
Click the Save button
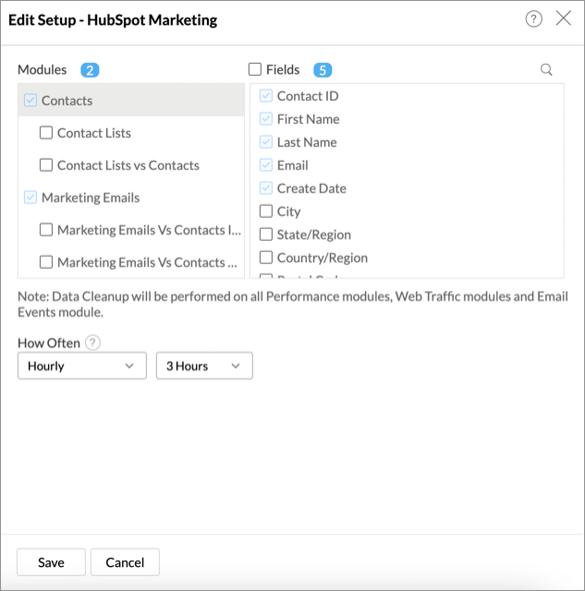(52, 562)
